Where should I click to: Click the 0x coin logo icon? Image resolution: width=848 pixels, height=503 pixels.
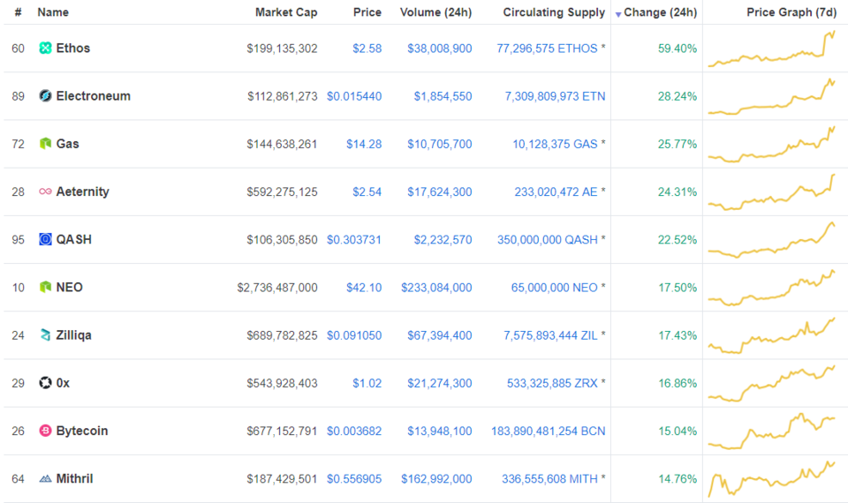(x=45, y=382)
